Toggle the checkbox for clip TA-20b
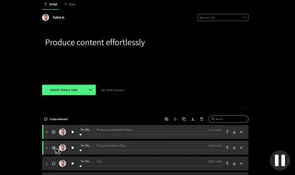 click(54, 148)
